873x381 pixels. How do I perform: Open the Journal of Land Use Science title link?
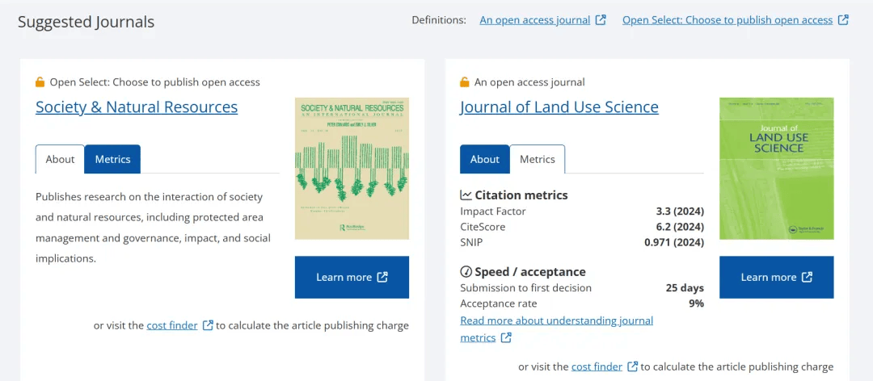coord(559,107)
